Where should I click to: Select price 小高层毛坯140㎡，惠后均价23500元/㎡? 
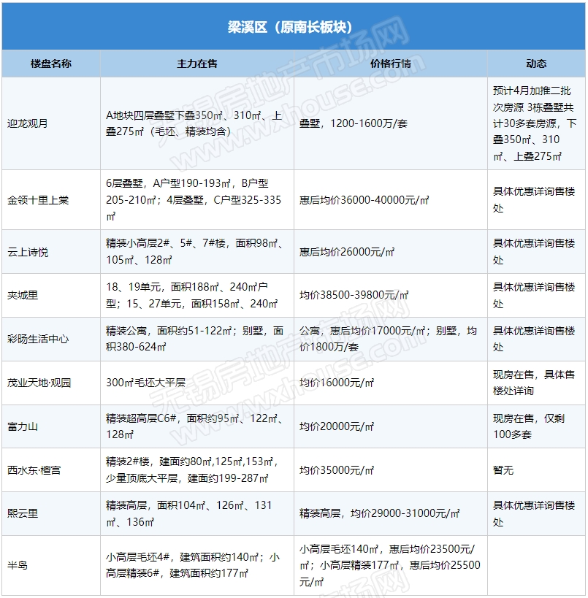391,565
